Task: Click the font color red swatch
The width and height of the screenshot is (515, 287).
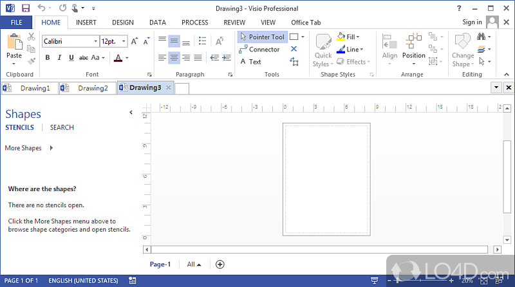Action: [118, 58]
